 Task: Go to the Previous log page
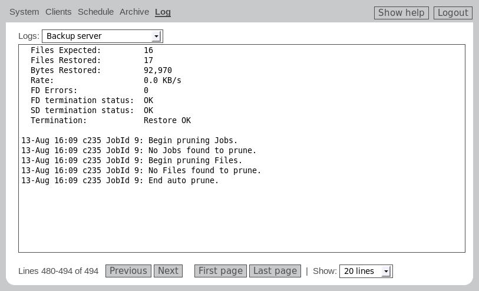128,271
